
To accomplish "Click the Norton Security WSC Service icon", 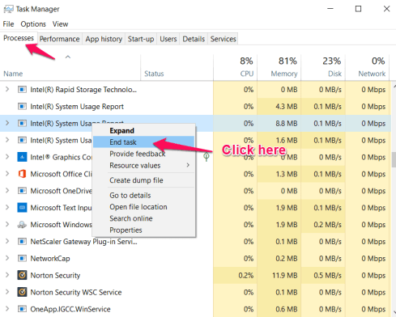I will click(22, 292).
